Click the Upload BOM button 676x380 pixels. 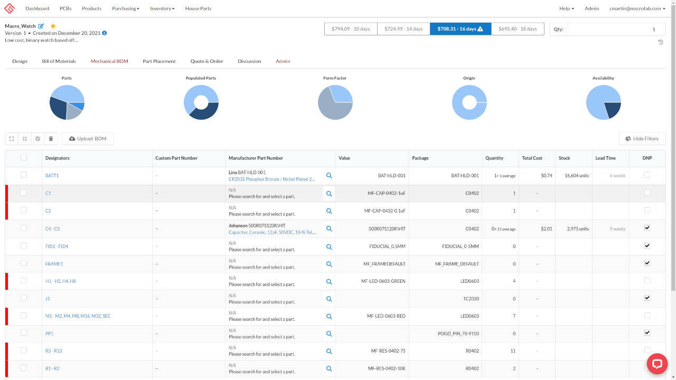click(x=88, y=139)
